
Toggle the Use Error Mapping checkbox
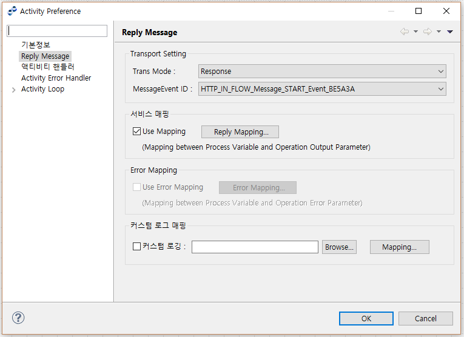click(136, 187)
